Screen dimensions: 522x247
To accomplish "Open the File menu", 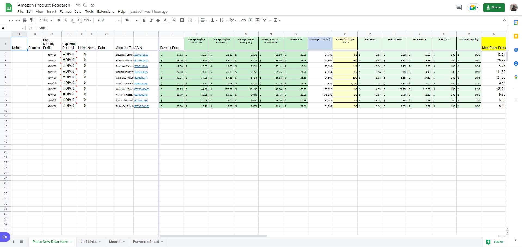I will [x=20, y=12].
